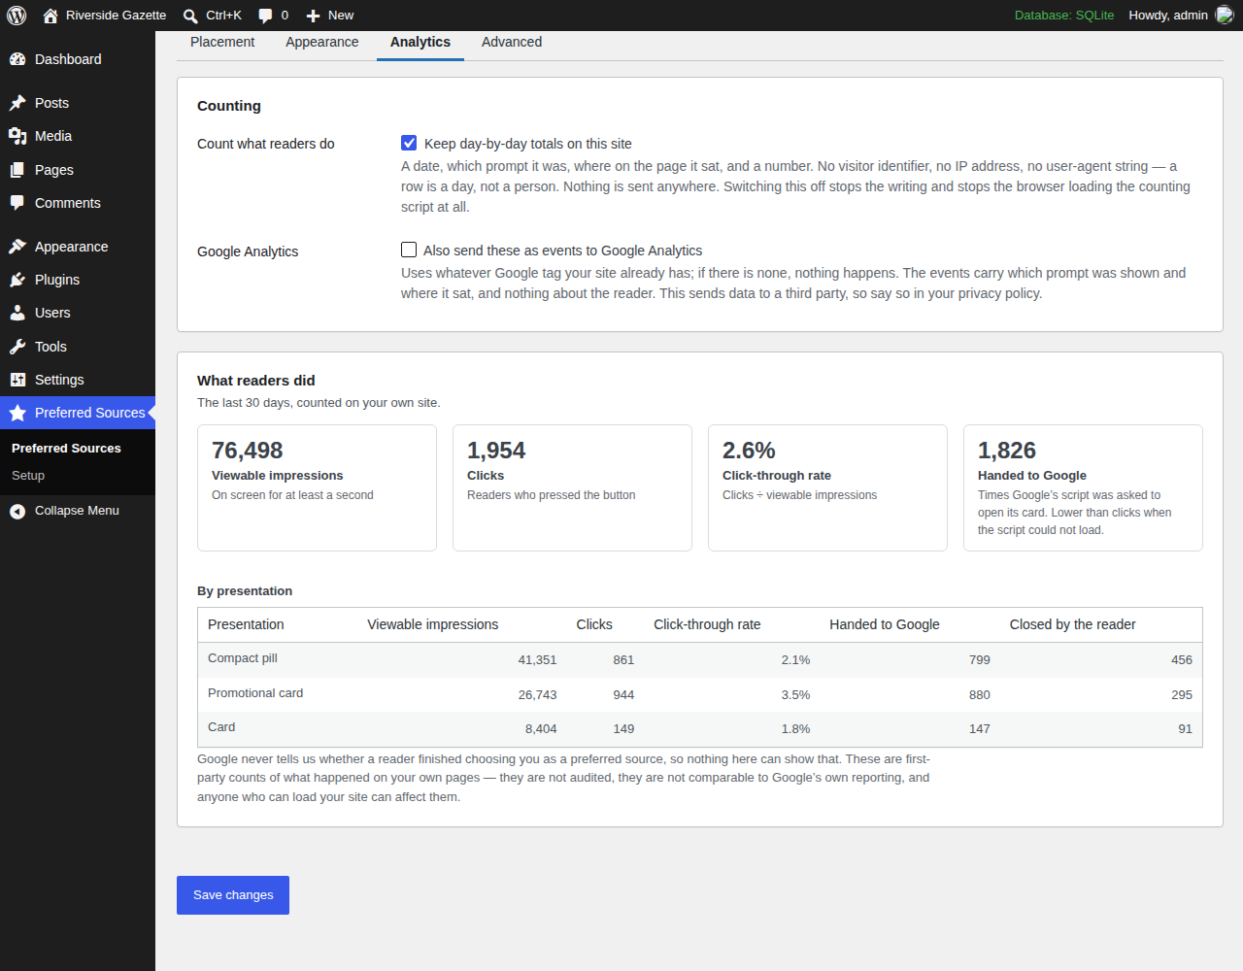This screenshot has height=971, width=1243.
Task: Open the Posts menu item
Action: point(78,103)
